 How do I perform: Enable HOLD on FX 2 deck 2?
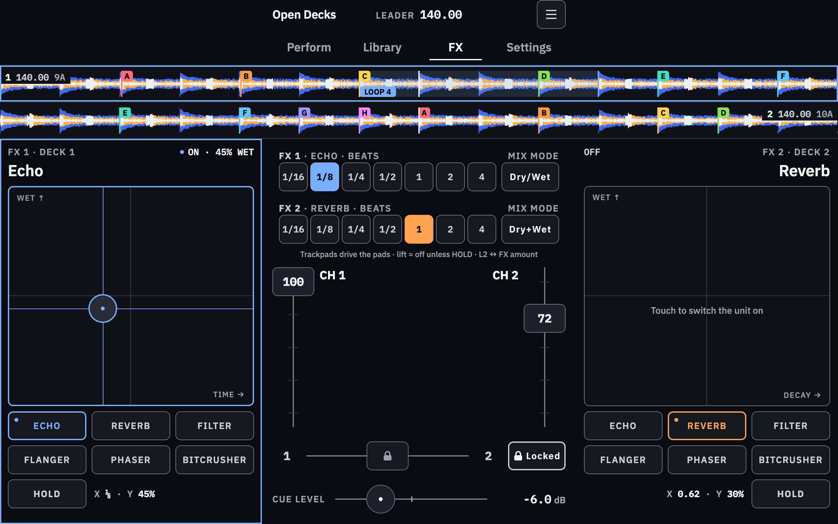pos(791,494)
